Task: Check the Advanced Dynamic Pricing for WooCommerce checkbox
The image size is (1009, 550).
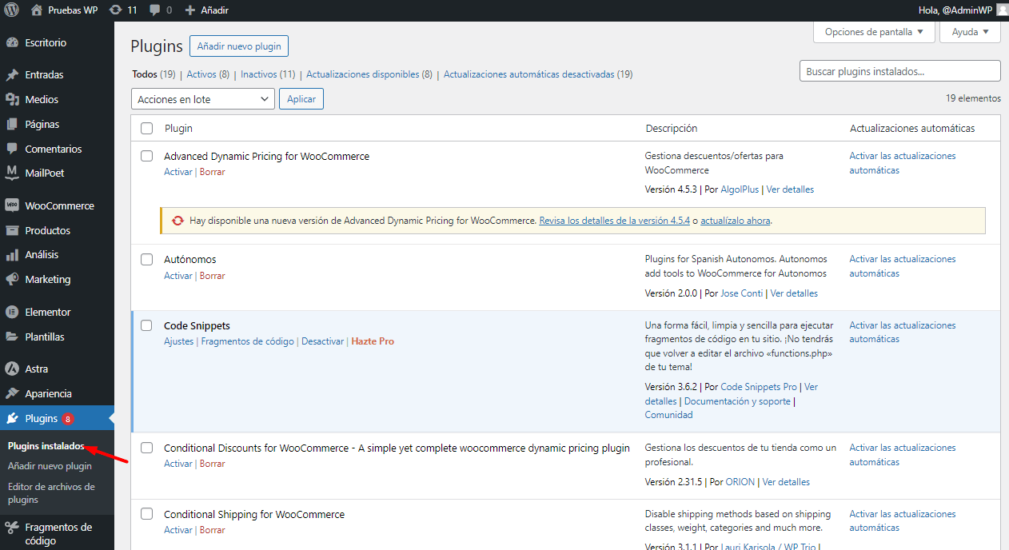Action: tap(146, 156)
